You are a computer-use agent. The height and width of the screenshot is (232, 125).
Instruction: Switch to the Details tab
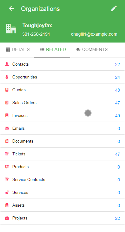pos(18,49)
